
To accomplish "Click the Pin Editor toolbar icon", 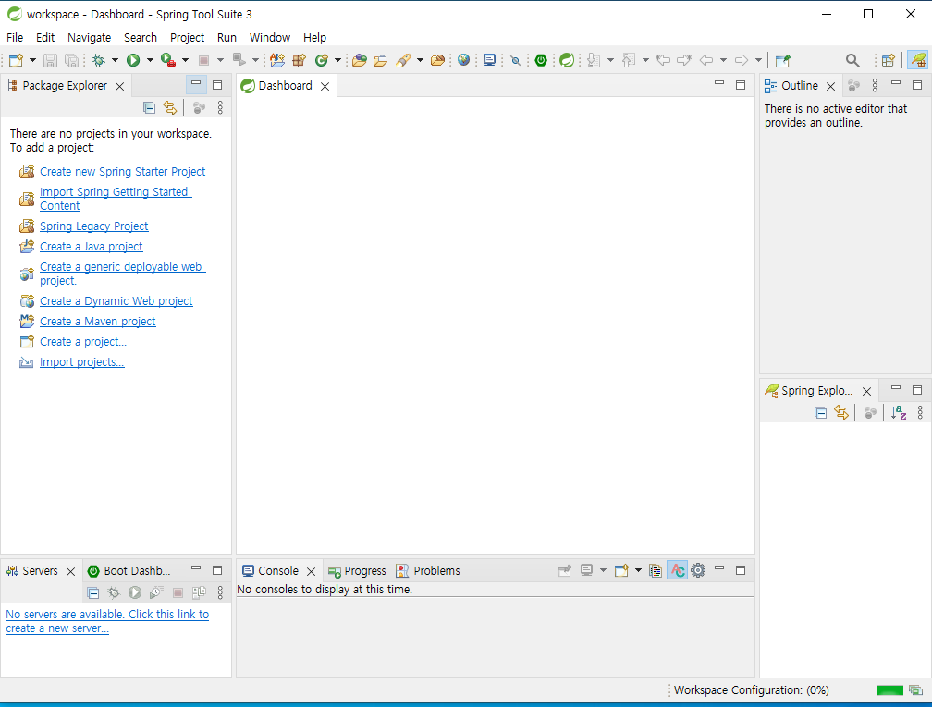I will coord(783,60).
